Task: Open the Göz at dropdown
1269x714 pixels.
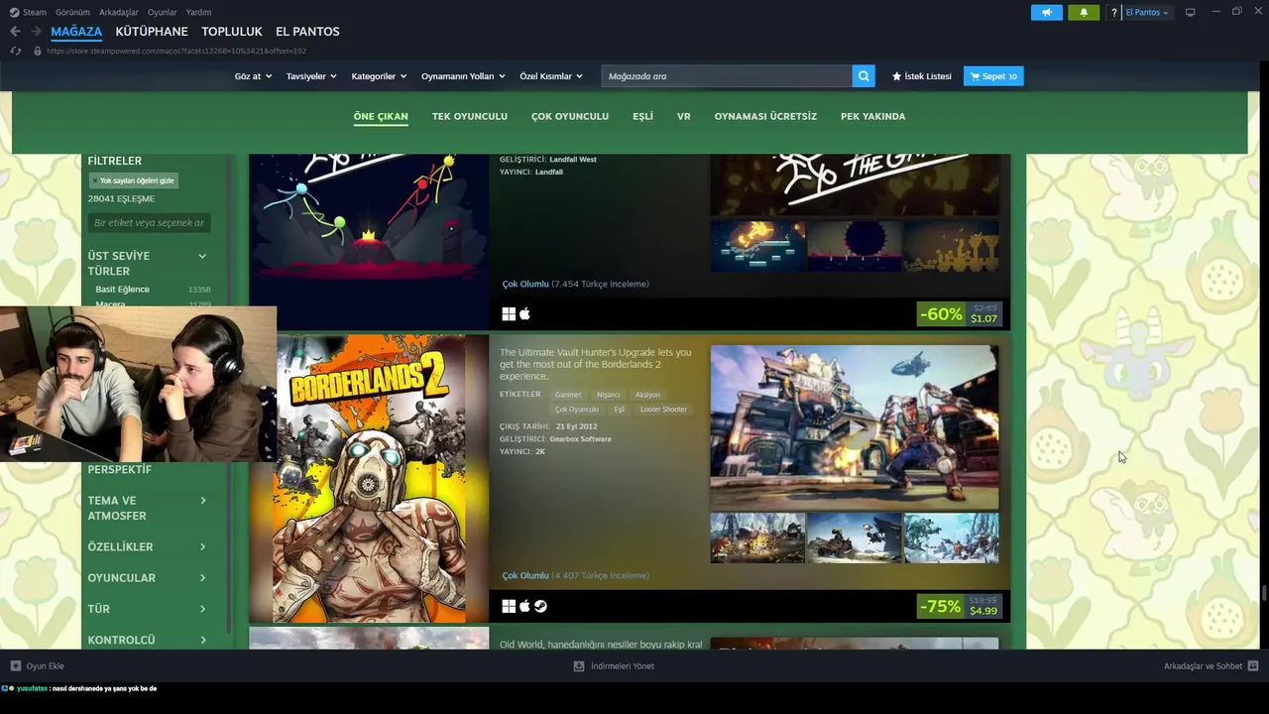Action: click(x=253, y=76)
